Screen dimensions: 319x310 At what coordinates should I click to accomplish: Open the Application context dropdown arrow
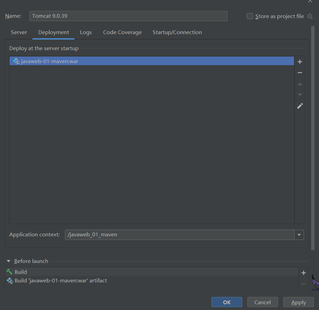(299, 235)
